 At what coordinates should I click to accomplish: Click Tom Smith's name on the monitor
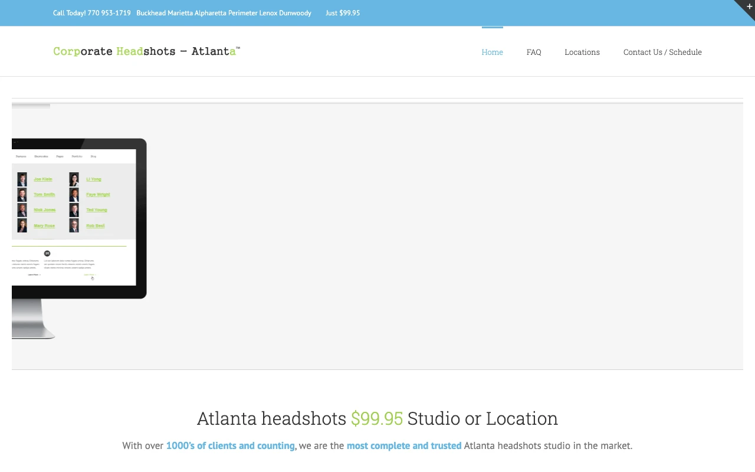44,194
